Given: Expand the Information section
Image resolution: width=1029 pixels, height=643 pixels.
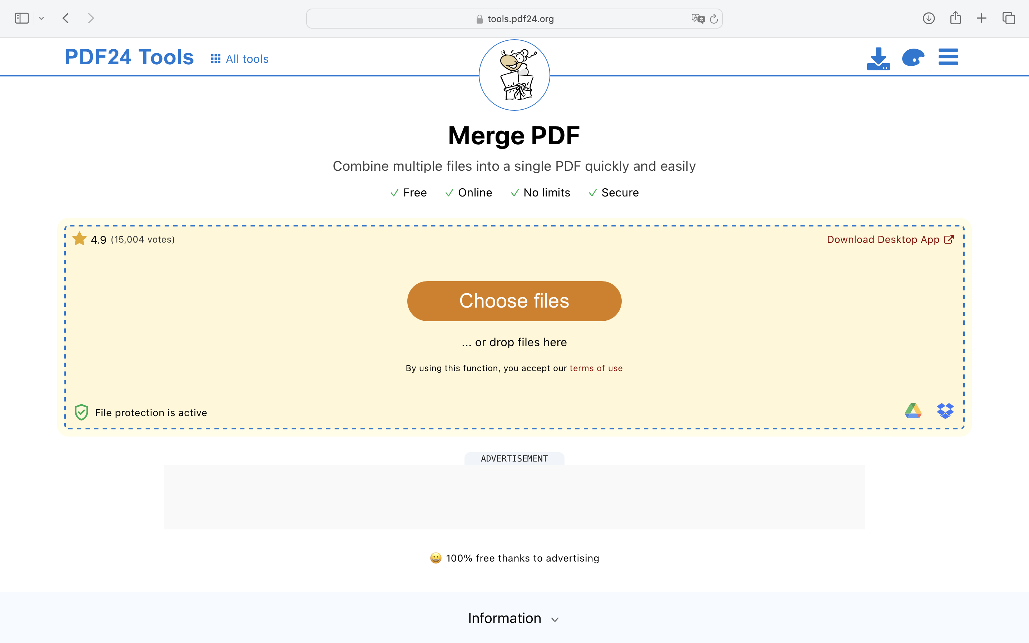Looking at the screenshot, I should (514, 618).
